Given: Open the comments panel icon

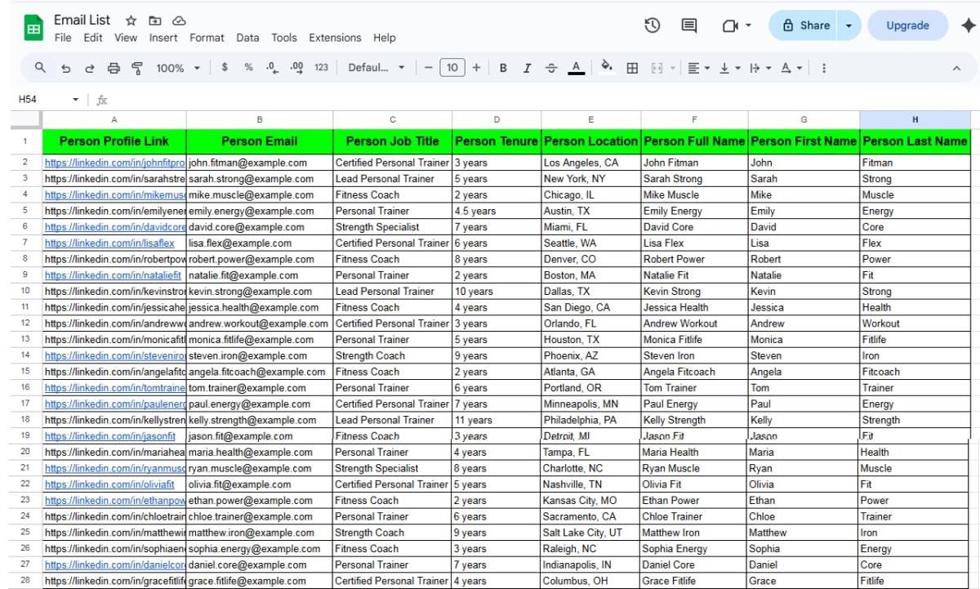Looking at the screenshot, I should pos(690,26).
